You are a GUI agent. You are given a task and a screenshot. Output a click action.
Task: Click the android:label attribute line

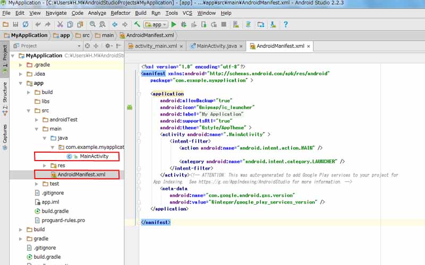point(201,114)
